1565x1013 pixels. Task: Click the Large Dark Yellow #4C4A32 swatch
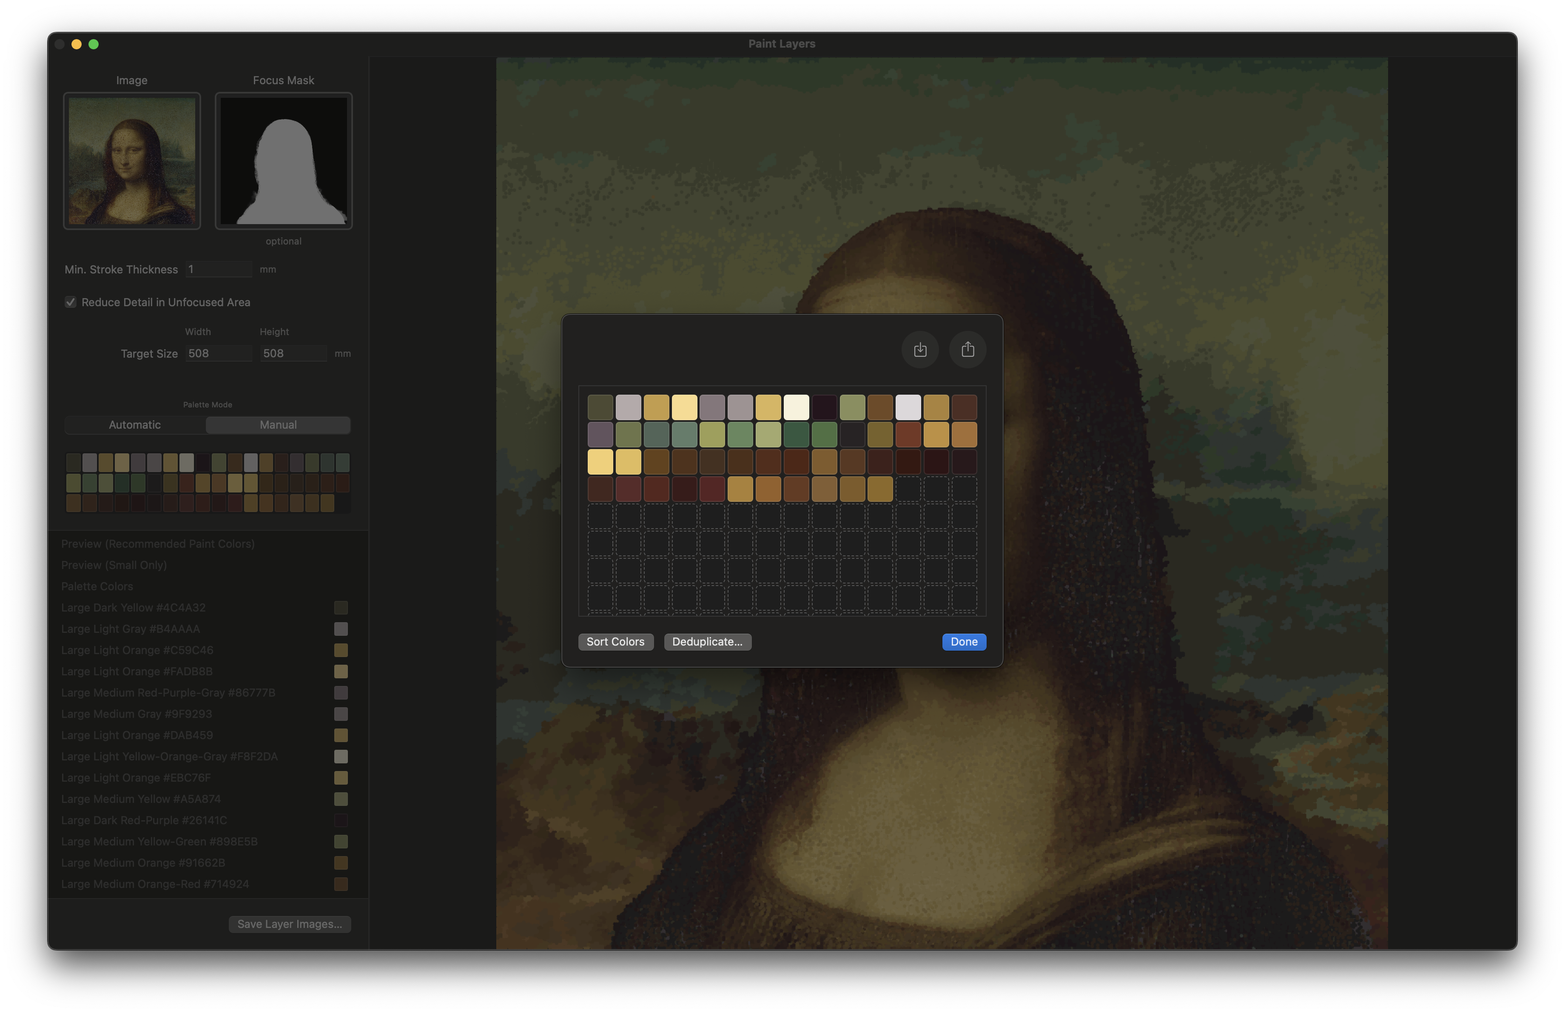click(x=341, y=607)
